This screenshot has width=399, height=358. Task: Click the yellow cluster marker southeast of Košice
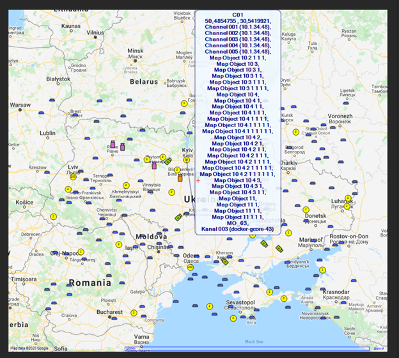tap(53, 217)
